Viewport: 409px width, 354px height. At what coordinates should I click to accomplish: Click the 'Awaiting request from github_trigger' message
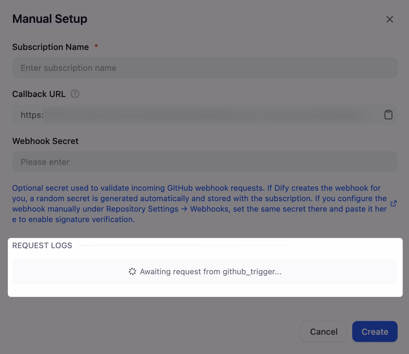pyautogui.click(x=210, y=272)
